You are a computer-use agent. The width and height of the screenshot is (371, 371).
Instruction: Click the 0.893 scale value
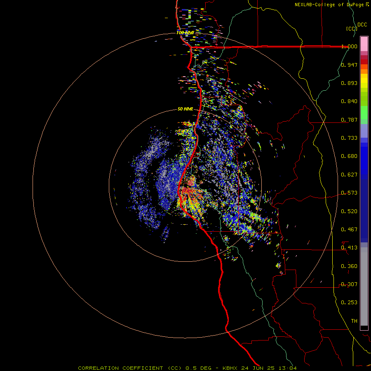point(349,83)
